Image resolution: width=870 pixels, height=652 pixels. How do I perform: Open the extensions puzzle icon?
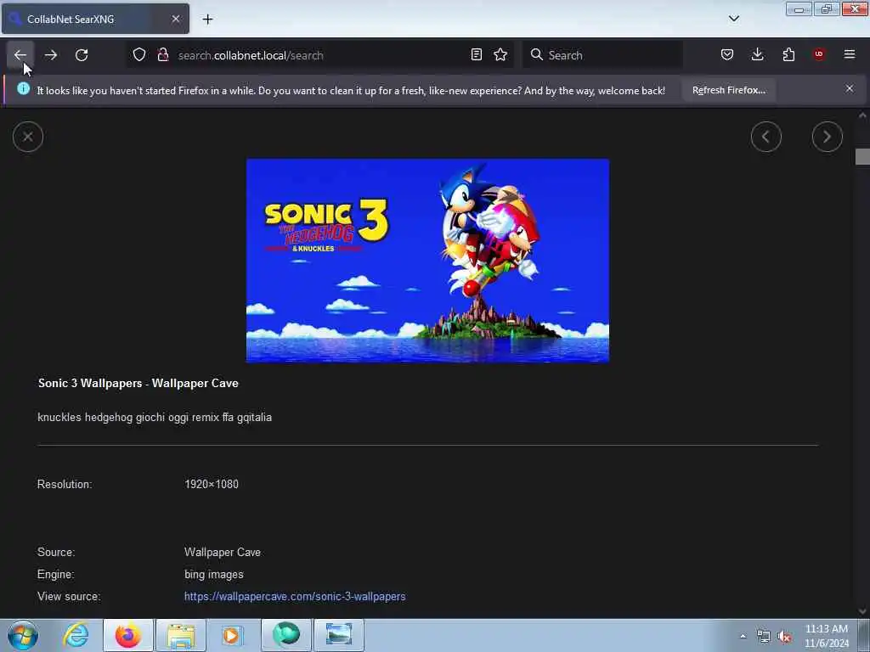788,54
